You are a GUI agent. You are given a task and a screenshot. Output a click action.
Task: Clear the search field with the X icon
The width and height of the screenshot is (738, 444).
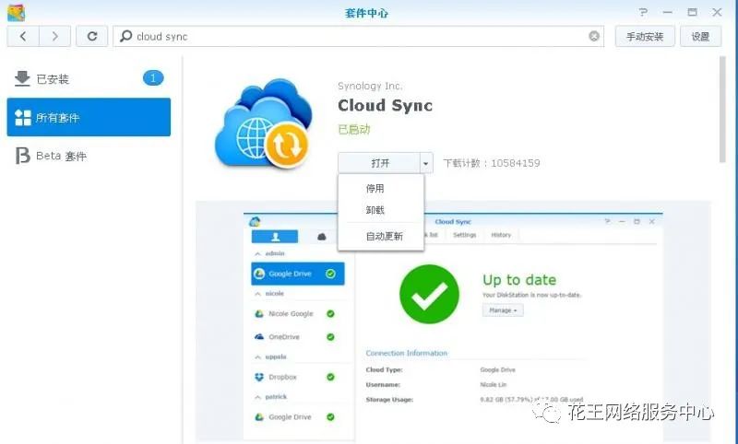[x=594, y=36]
